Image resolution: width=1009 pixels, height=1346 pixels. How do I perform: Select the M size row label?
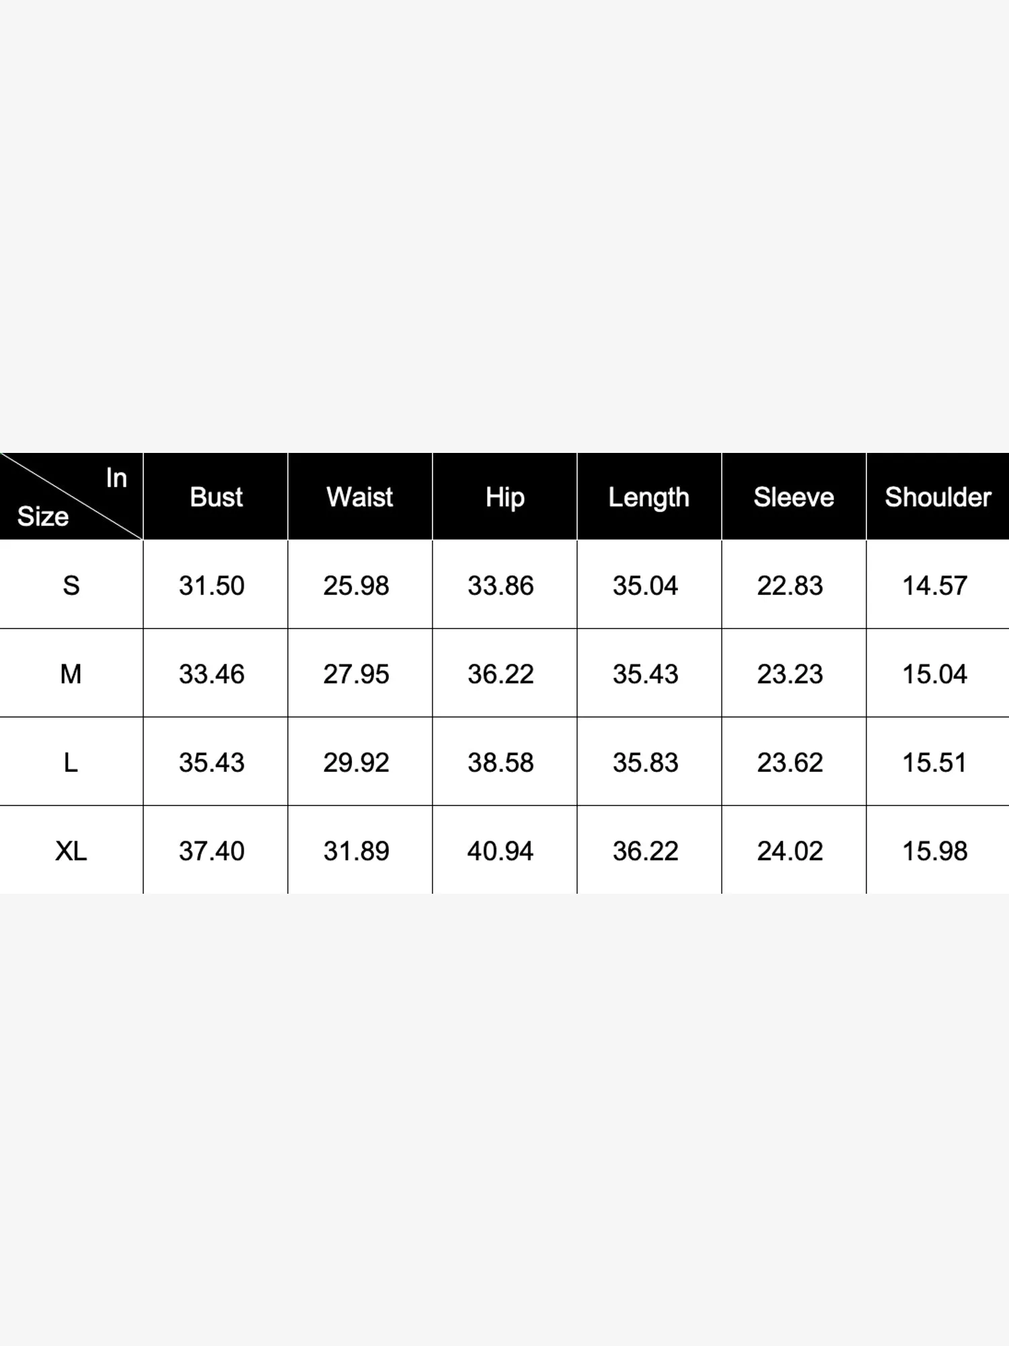pos(71,674)
